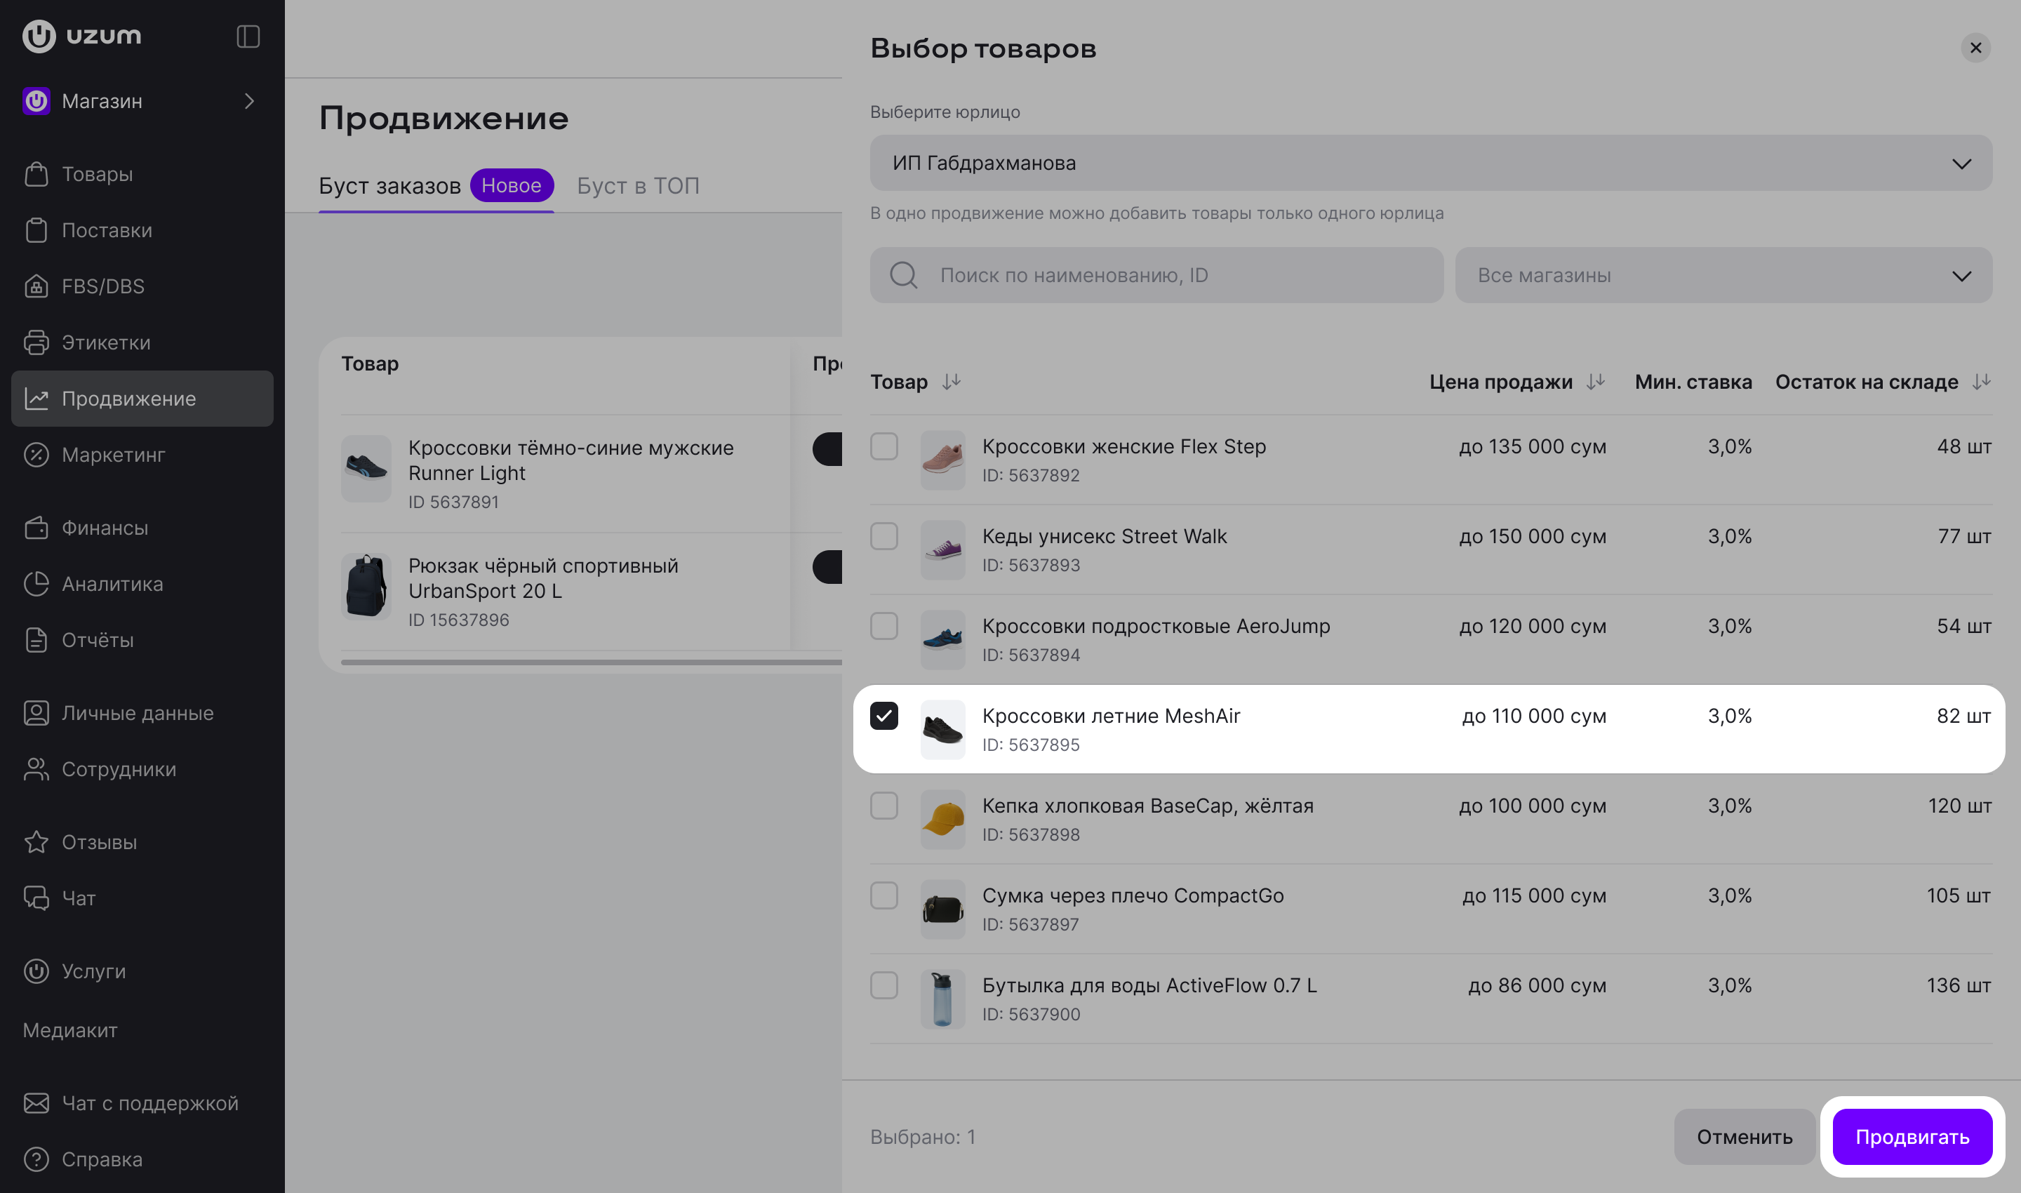Viewport: 2021px width, 1193px height.
Task: Check Кроссовки женские Flex Step checkbox
Action: 883,446
